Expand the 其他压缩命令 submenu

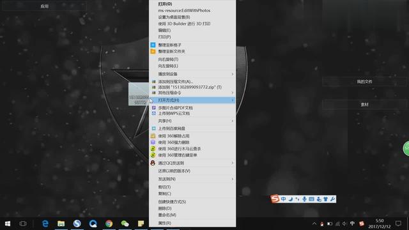pos(192,93)
